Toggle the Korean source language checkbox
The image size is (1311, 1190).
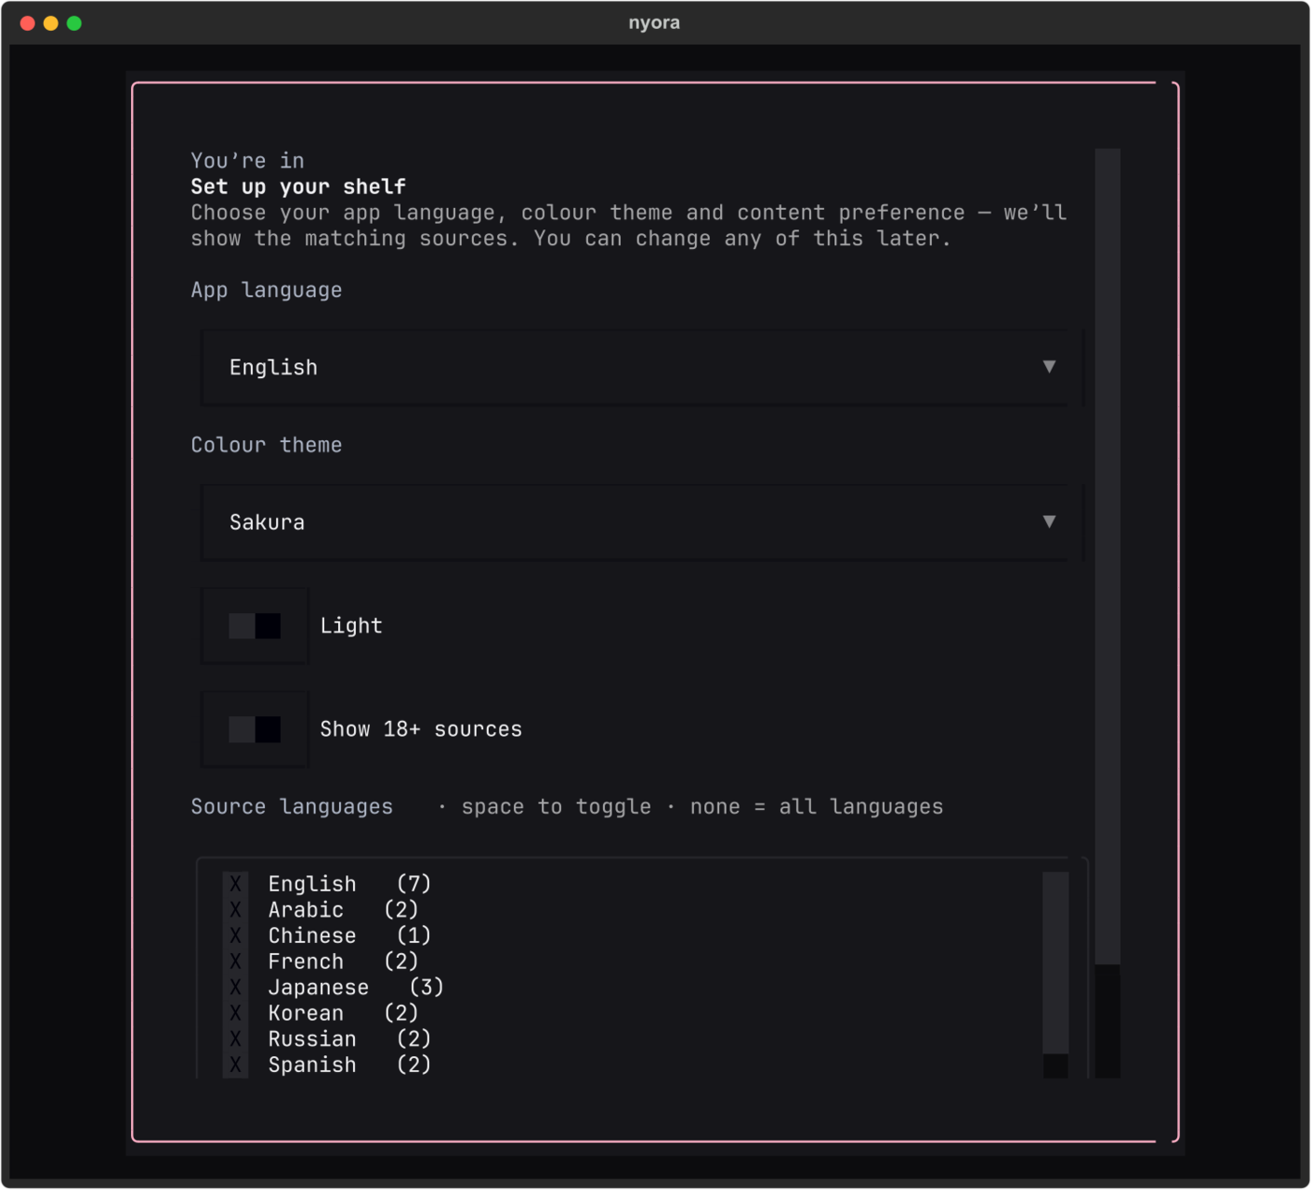(235, 1013)
